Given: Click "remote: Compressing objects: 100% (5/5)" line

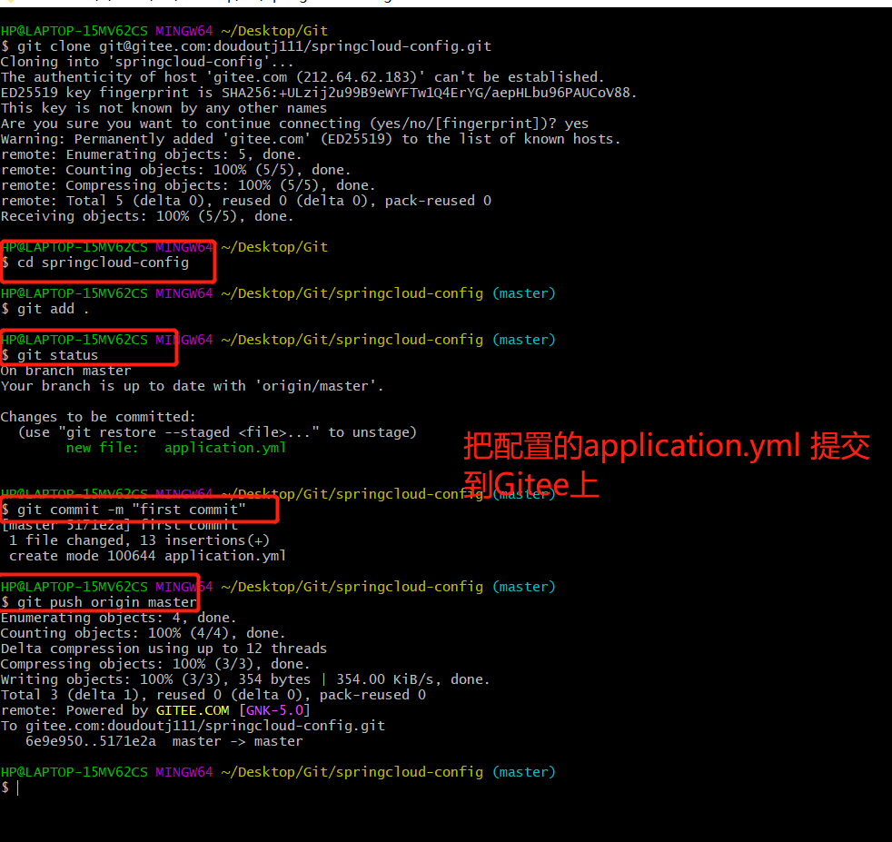Looking at the screenshot, I should 188,185.
